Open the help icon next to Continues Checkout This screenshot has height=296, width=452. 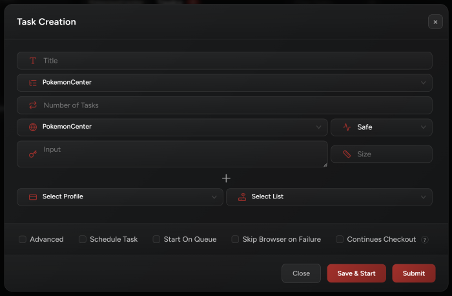425,240
